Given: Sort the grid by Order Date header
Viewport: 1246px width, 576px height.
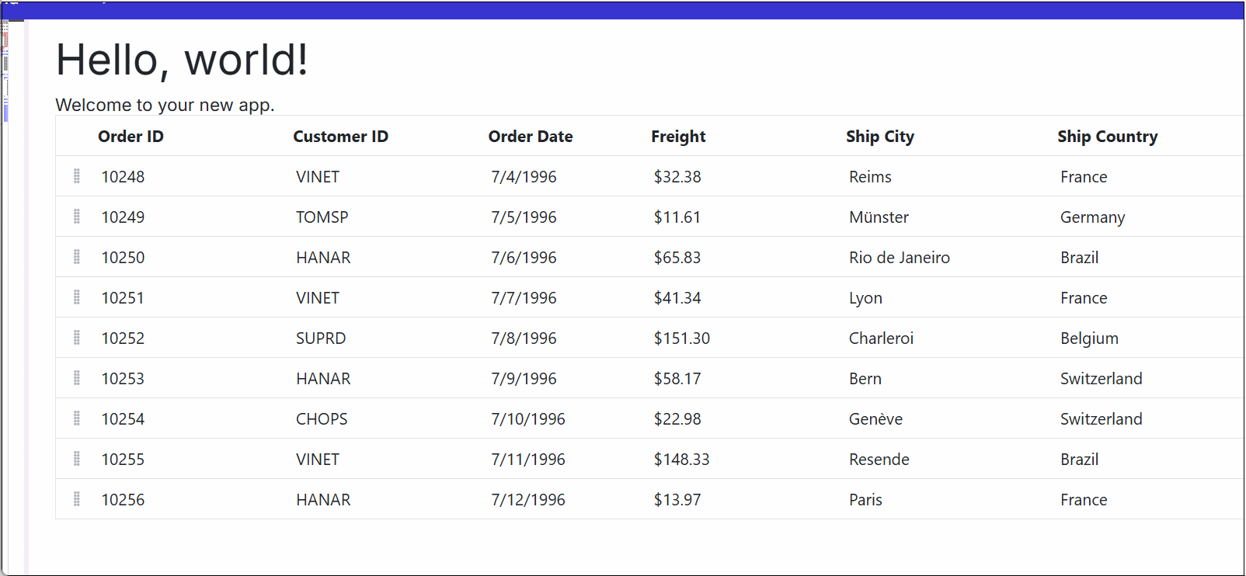Looking at the screenshot, I should [x=531, y=137].
